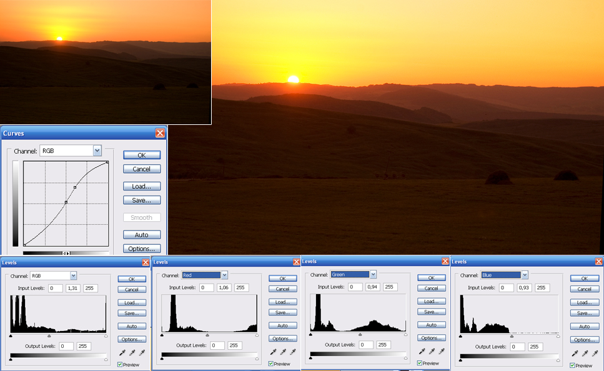Pick the black point eyedropper in RGB Levels
Image resolution: width=604 pixels, height=371 pixels.
pyautogui.click(x=122, y=353)
